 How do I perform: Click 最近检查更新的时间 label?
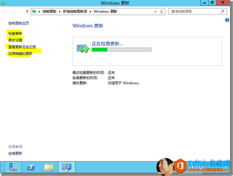(88, 73)
